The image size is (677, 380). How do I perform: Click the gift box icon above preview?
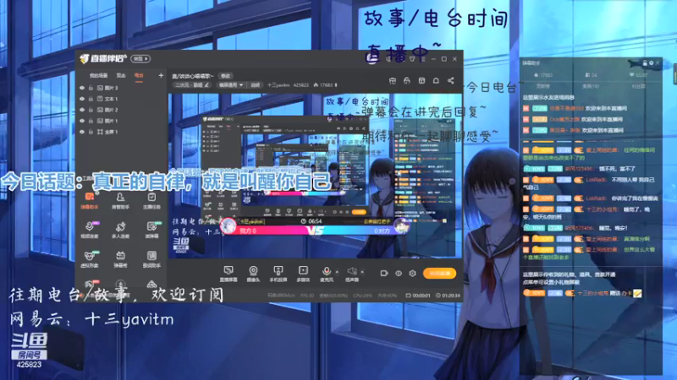coord(393,80)
